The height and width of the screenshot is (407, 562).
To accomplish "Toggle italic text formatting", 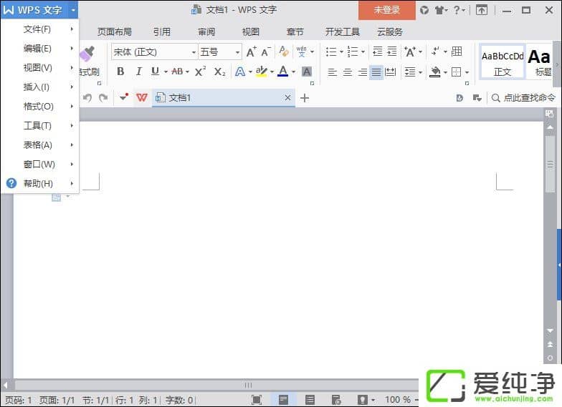I will tap(138, 72).
